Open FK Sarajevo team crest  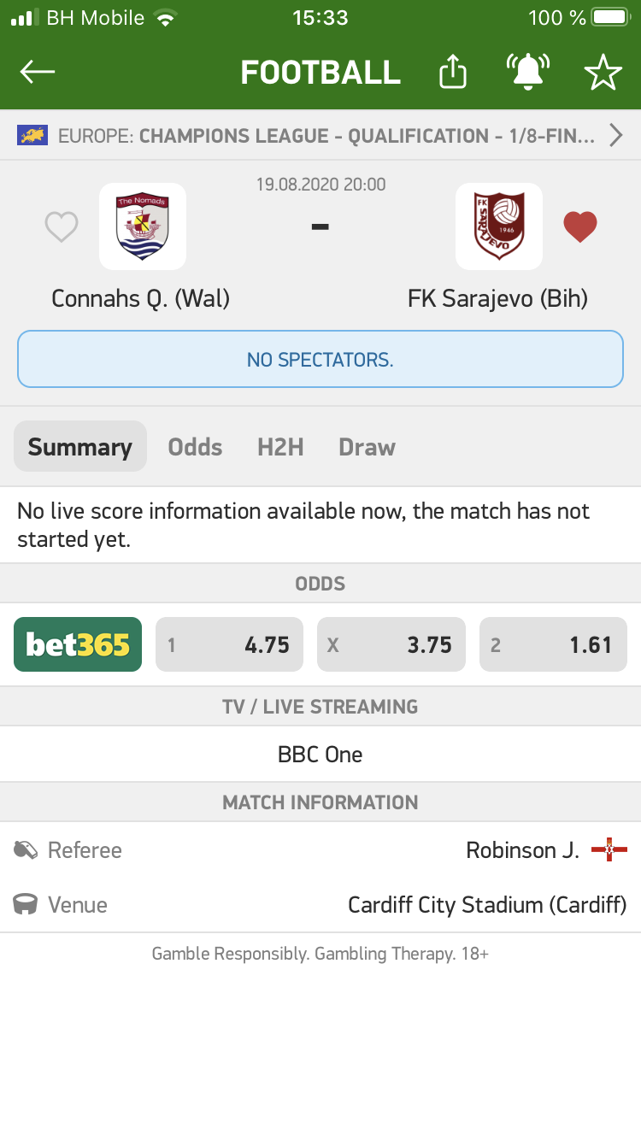pos(499,226)
